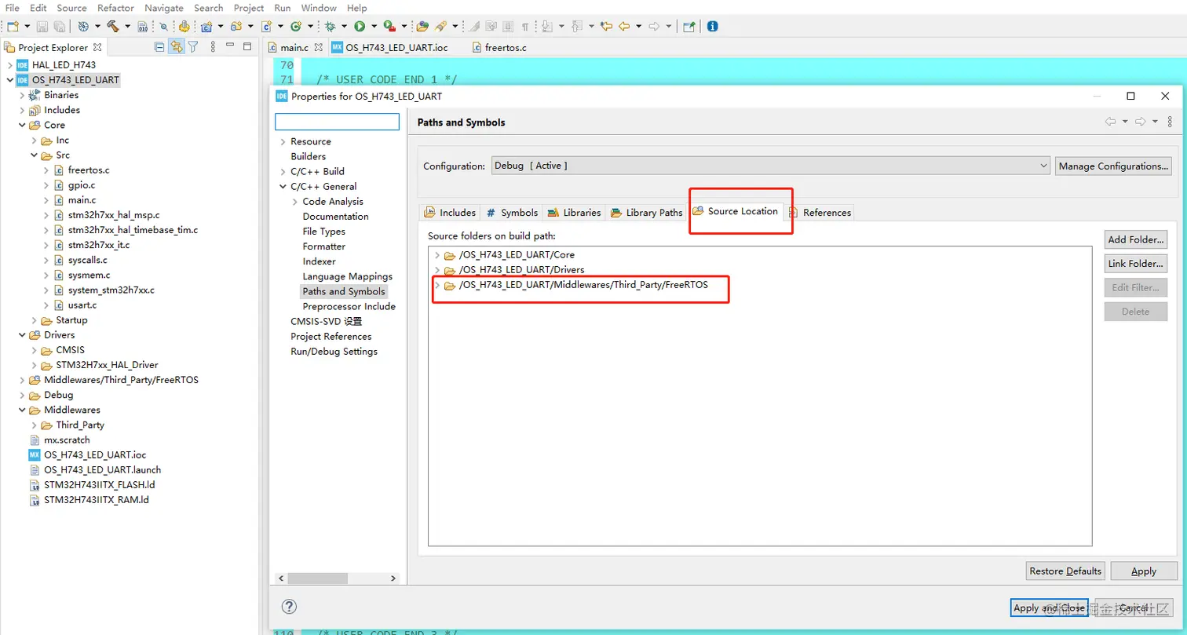Click the External Tools run icon with red toolbox

(x=389, y=26)
